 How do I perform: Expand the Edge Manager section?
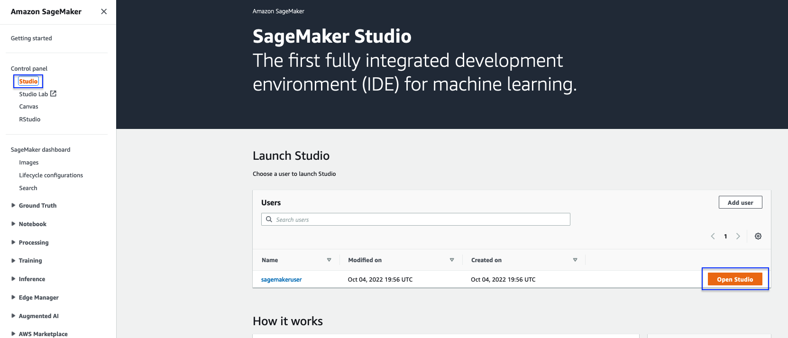13,297
